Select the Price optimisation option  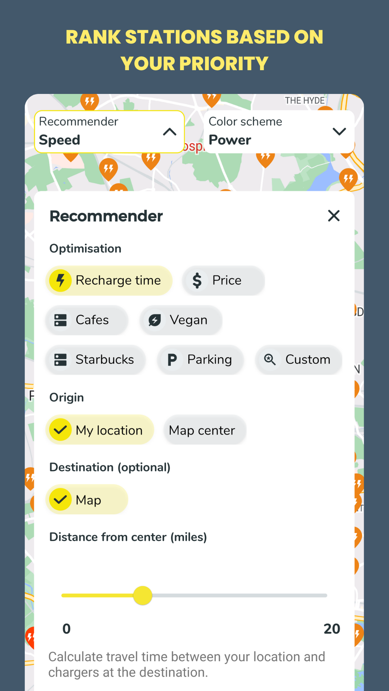click(227, 280)
